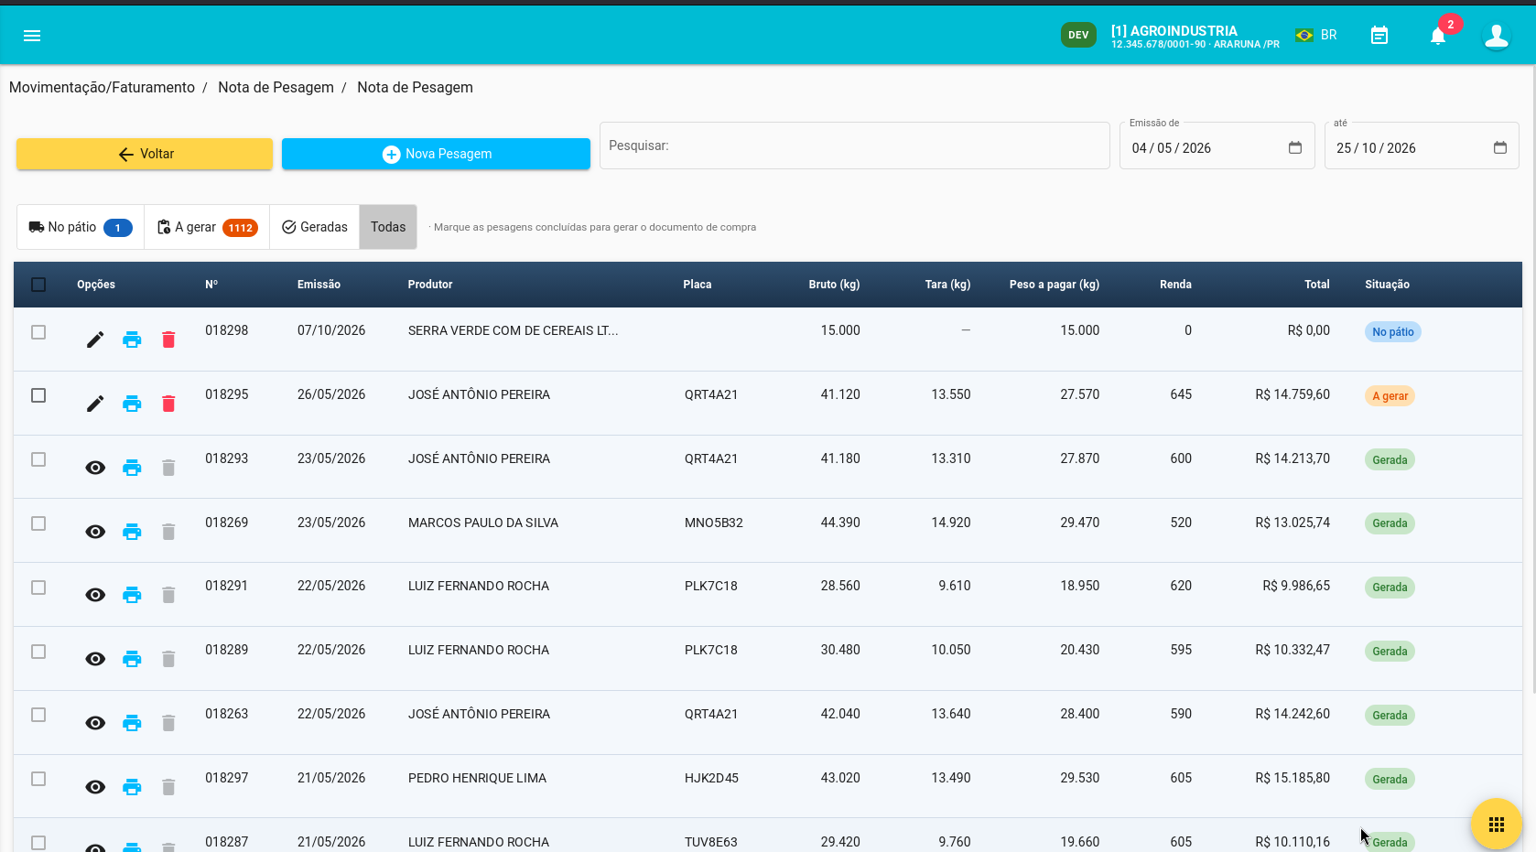Viewport: 1536px width, 852px height.
Task: Open the BR language selector
Action: coord(1316,35)
